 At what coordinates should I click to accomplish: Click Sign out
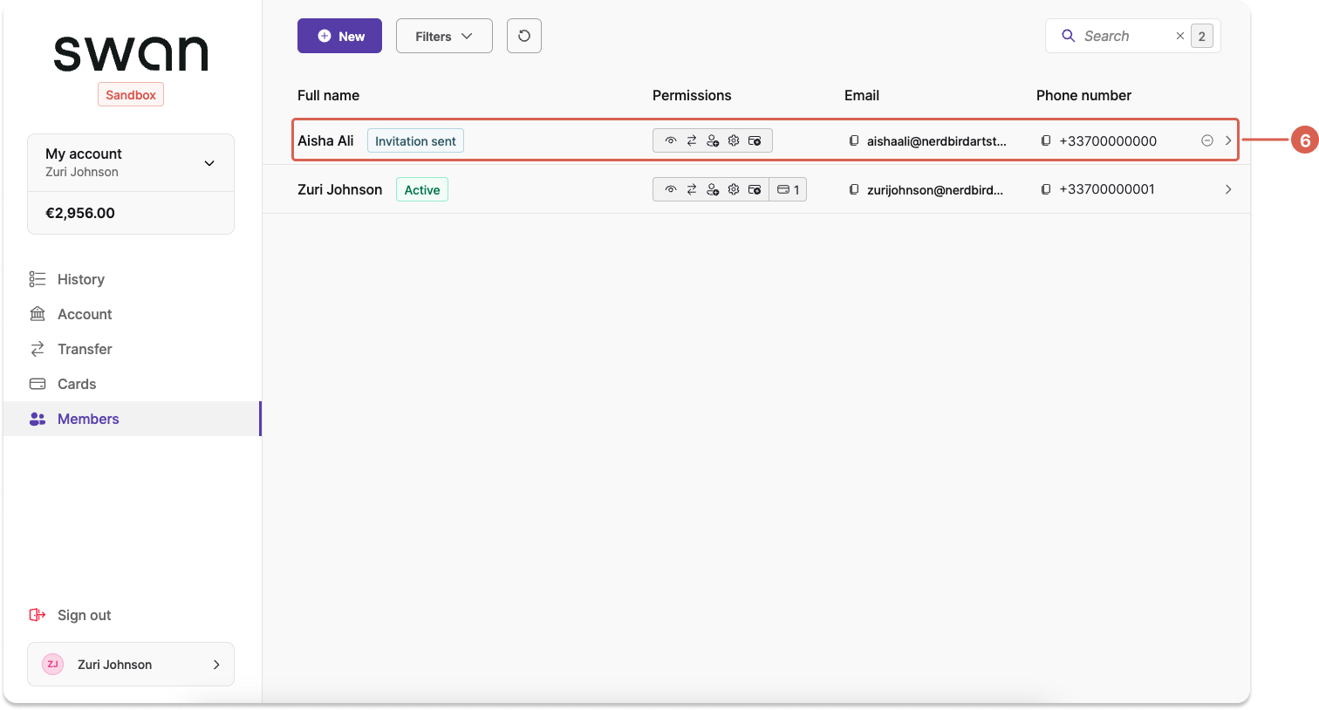pos(85,615)
